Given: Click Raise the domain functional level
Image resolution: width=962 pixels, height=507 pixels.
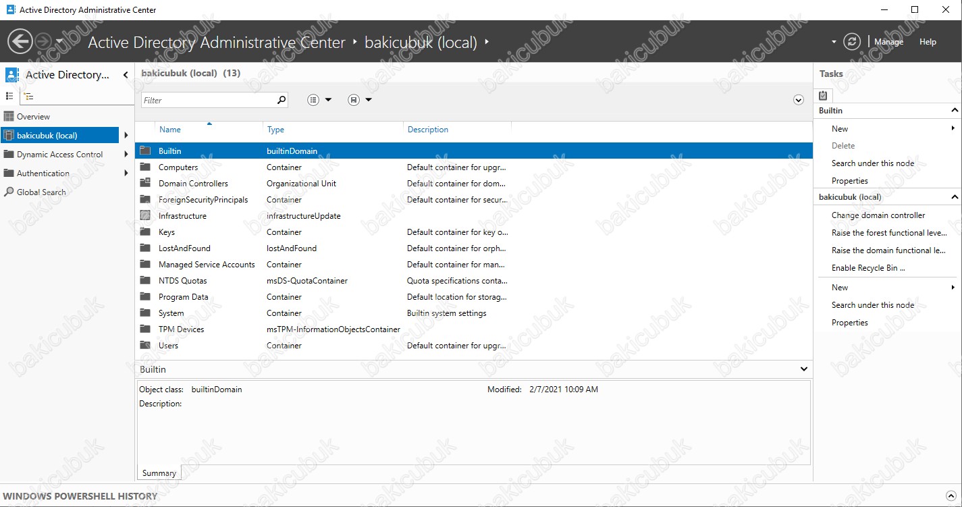Looking at the screenshot, I should click(888, 250).
